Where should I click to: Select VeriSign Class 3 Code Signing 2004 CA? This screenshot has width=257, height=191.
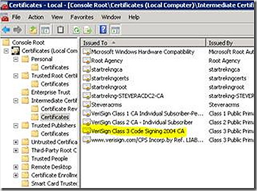[138, 131]
